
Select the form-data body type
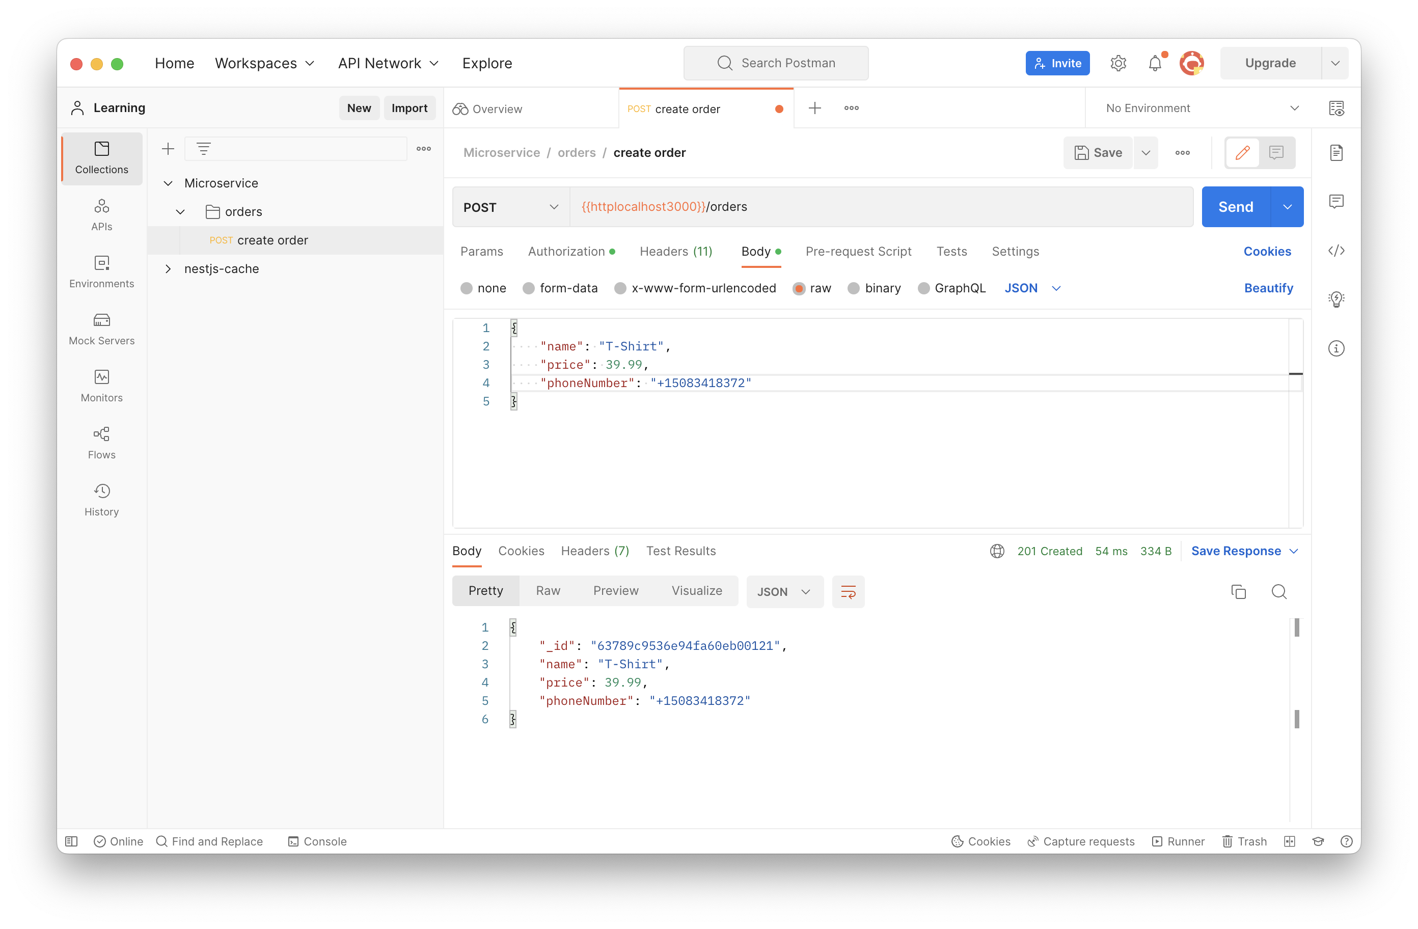point(529,288)
